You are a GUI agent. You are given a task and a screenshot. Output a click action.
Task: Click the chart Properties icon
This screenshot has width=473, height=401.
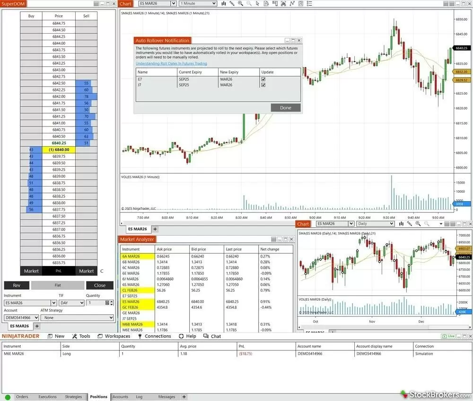point(301,3)
